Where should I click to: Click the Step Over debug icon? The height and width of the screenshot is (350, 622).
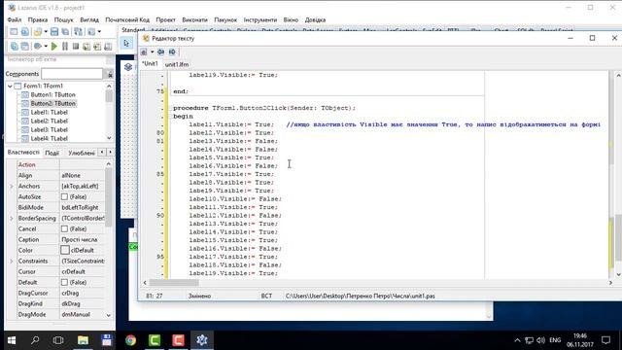pos(97,46)
